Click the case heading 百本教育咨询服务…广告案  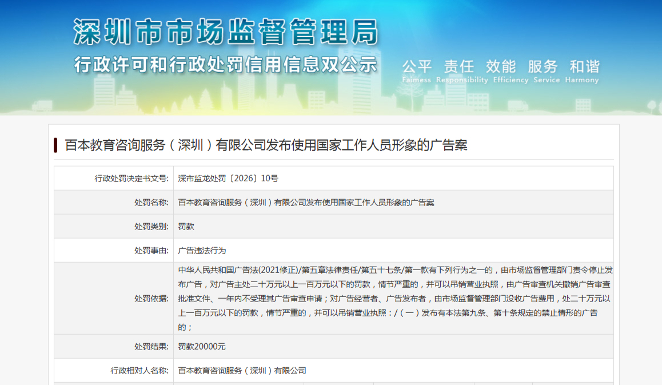(266, 145)
